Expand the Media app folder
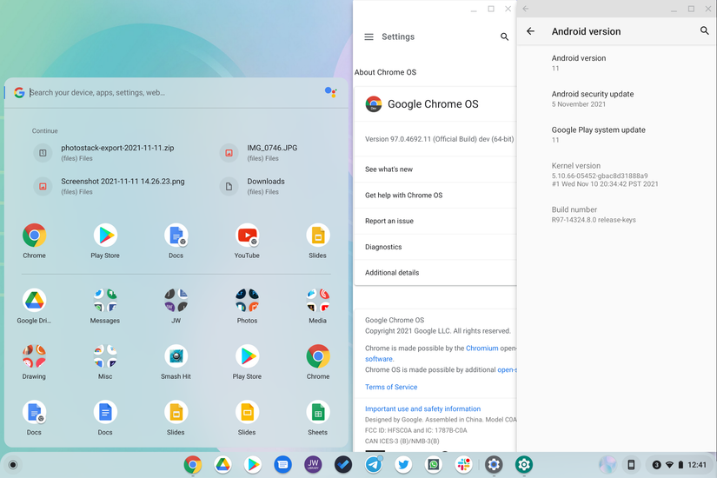Screen dimensions: 717x478 point(317,301)
